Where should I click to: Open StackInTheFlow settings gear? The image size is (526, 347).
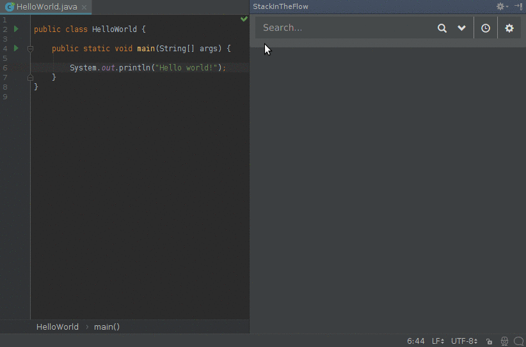click(x=509, y=28)
